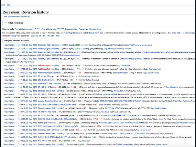Image resolution: width=196 pixels, height=147 pixels.
Task: Open Find edits by user tool
Action: click(x=49, y=29)
